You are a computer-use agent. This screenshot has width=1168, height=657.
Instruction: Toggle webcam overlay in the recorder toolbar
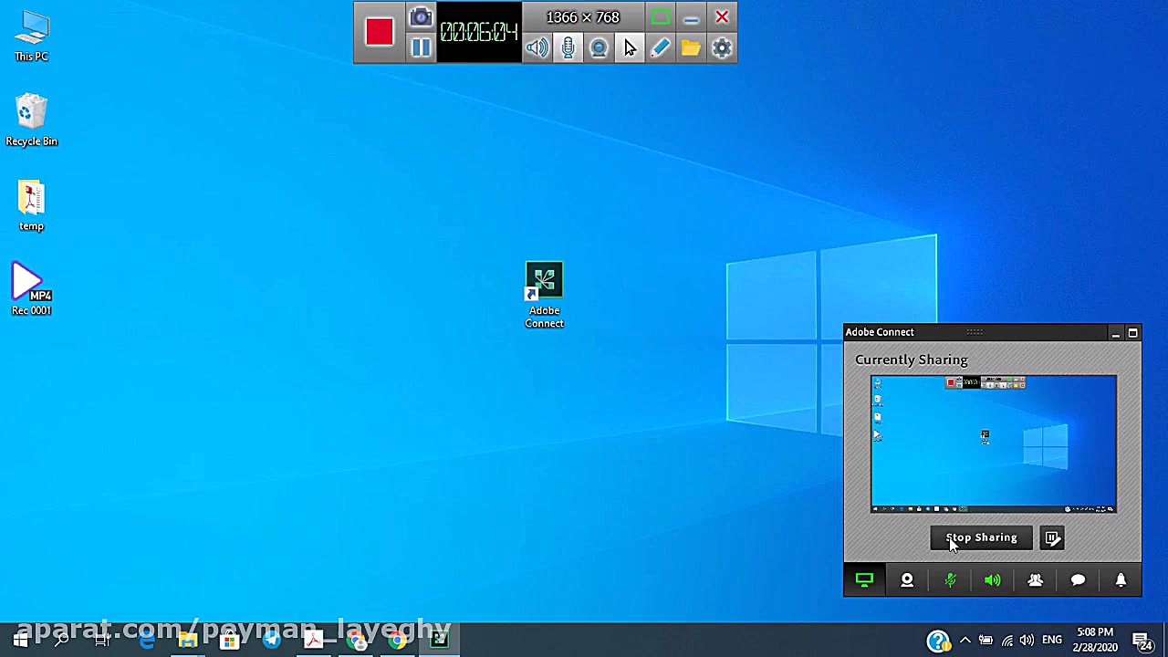pyautogui.click(x=599, y=47)
